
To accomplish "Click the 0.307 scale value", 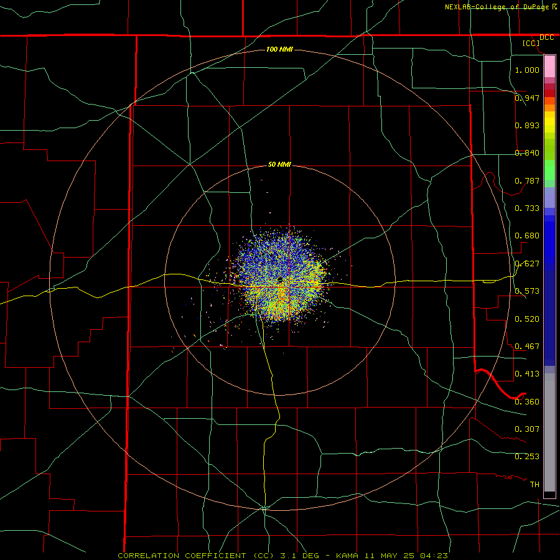I will tap(527, 429).
